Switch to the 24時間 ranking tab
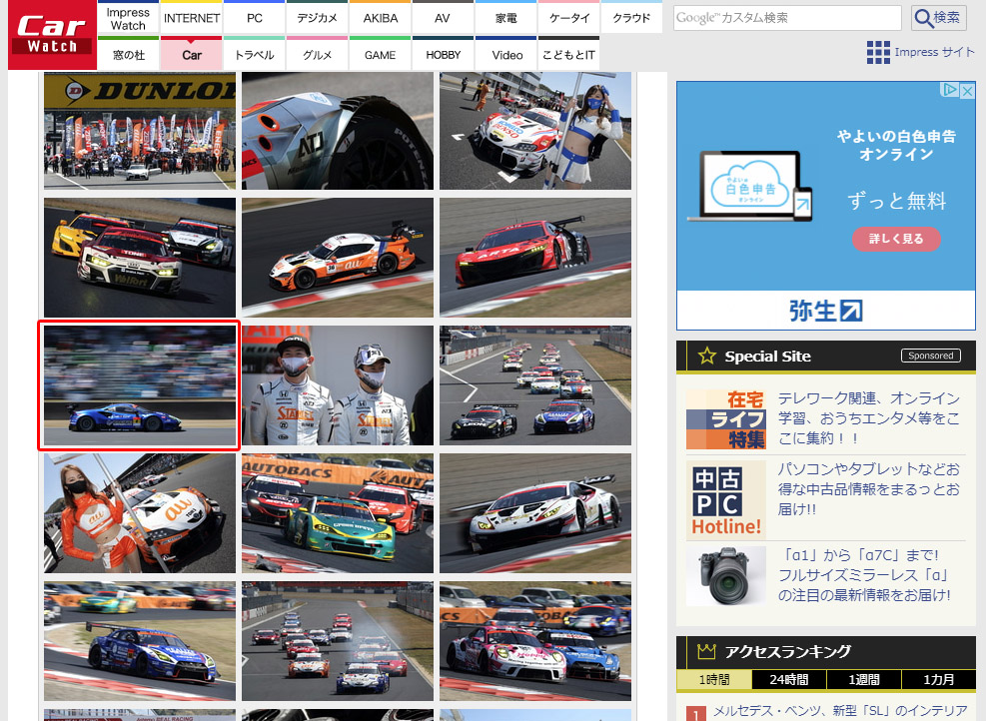 click(788, 679)
